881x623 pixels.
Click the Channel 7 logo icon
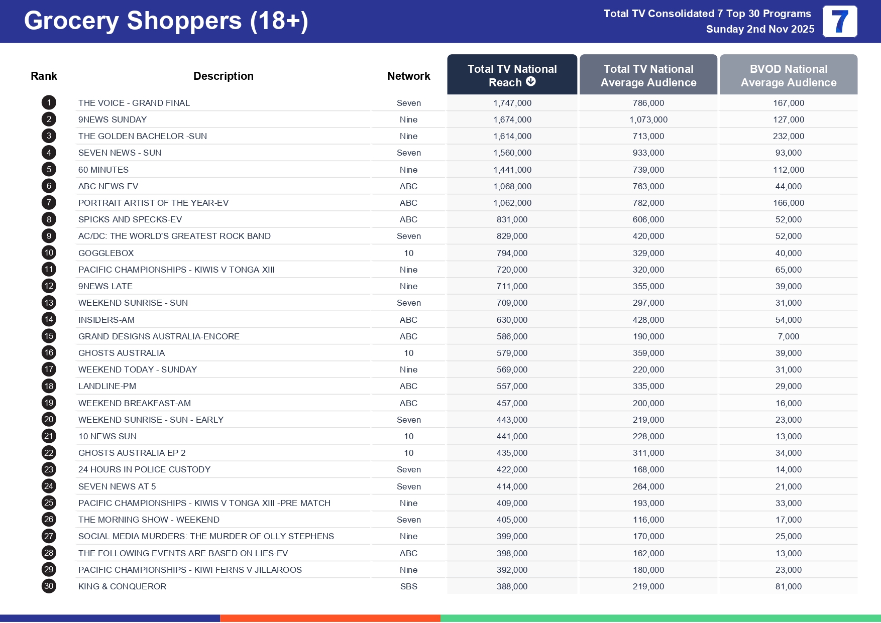tap(839, 22)
